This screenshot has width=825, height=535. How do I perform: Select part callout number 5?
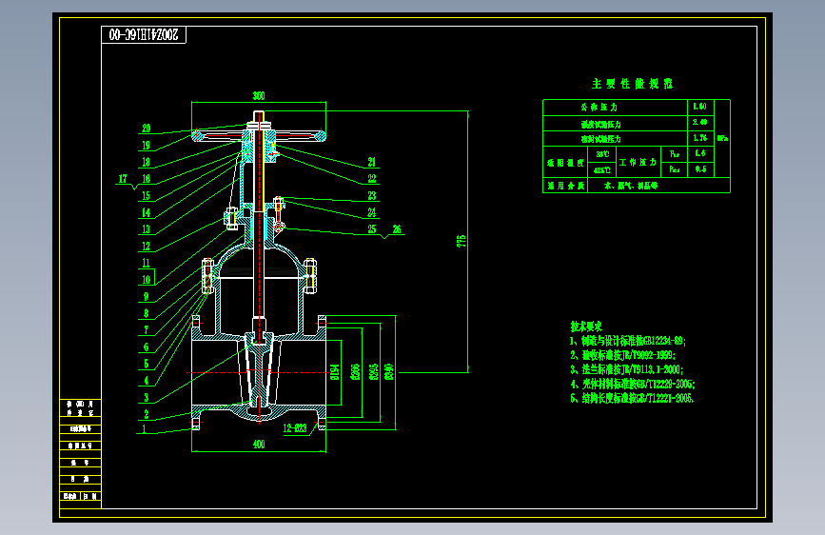(147, 364)
